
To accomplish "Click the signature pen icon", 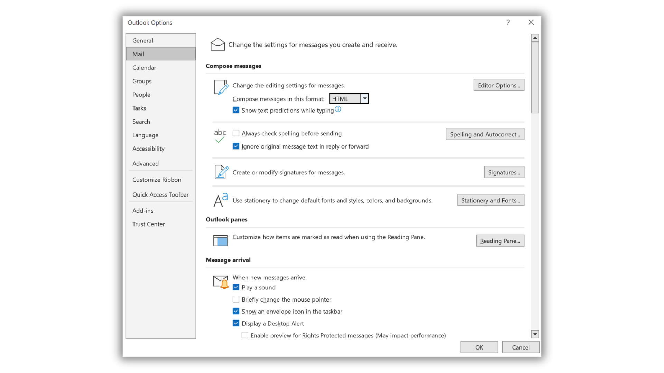I will [x=221, y=172].
